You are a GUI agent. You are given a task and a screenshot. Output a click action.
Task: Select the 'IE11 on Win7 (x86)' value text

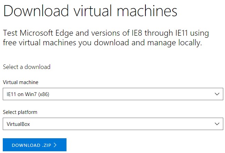(x=28, y=94)
